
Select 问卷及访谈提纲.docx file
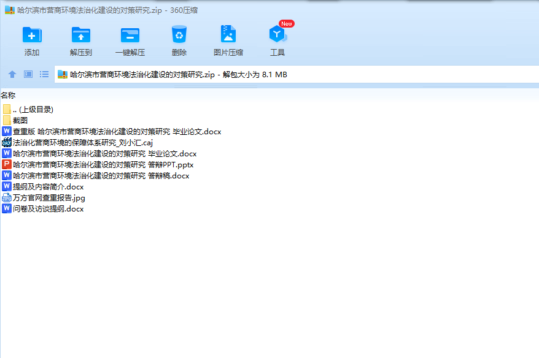pyautogui.click(x=43, y=208)
